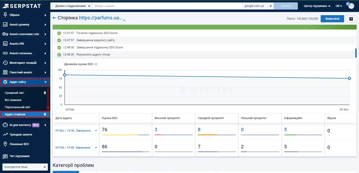Click the info icon by Динаміка оцінки SDO
The width and height of the screenshot is (359, 173).
[x=96, y=64]
